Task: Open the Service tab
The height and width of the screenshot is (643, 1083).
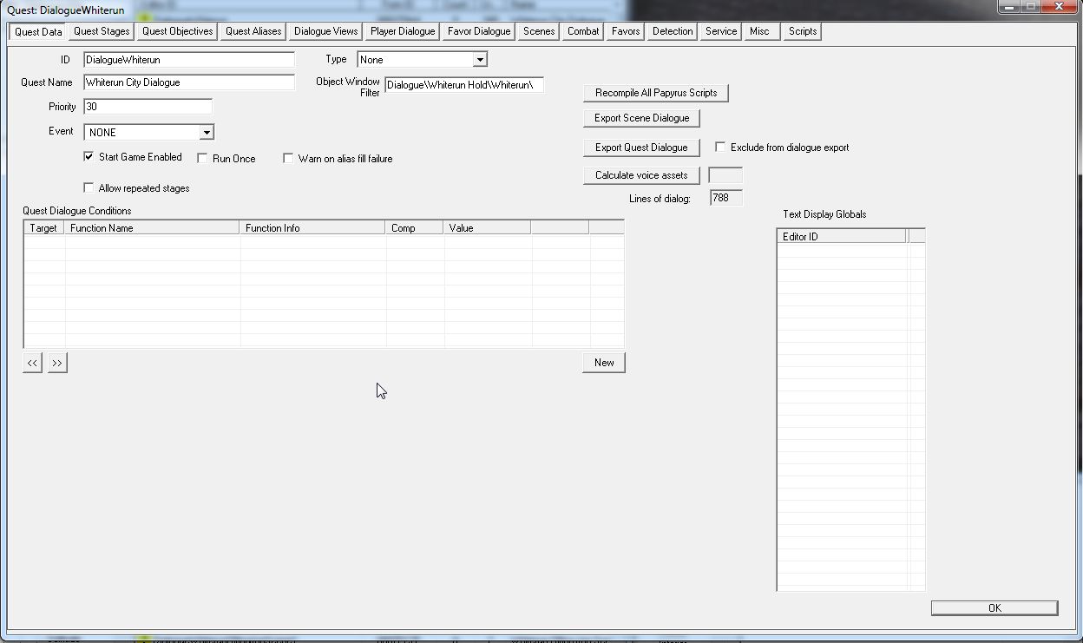Action: tap(721, 31)
